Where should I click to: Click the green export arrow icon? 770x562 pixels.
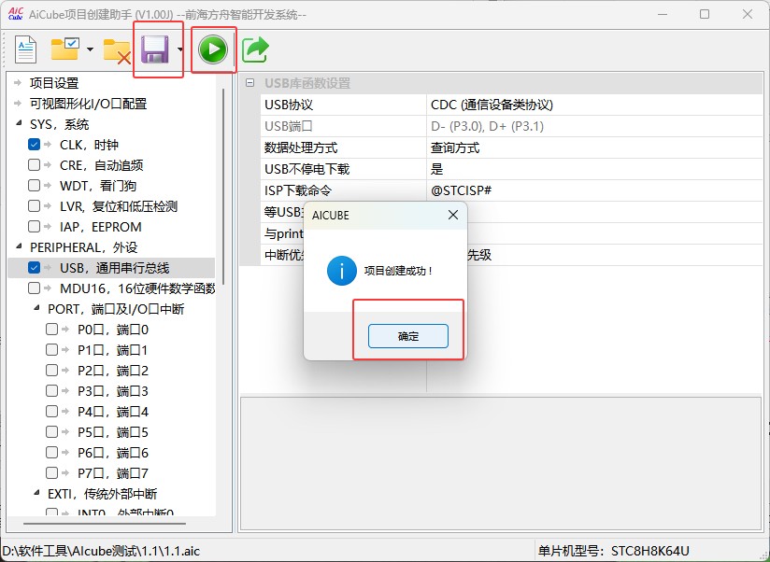[x=255, y=49]
